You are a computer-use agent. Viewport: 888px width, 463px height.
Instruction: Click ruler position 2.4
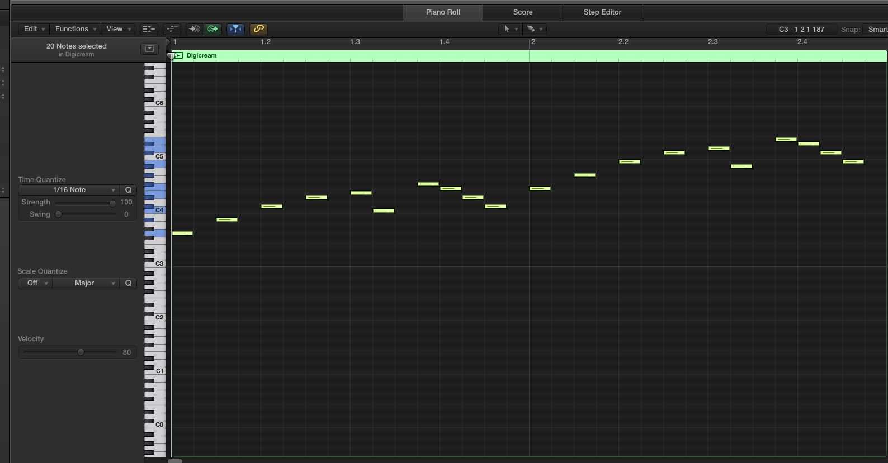802,42
